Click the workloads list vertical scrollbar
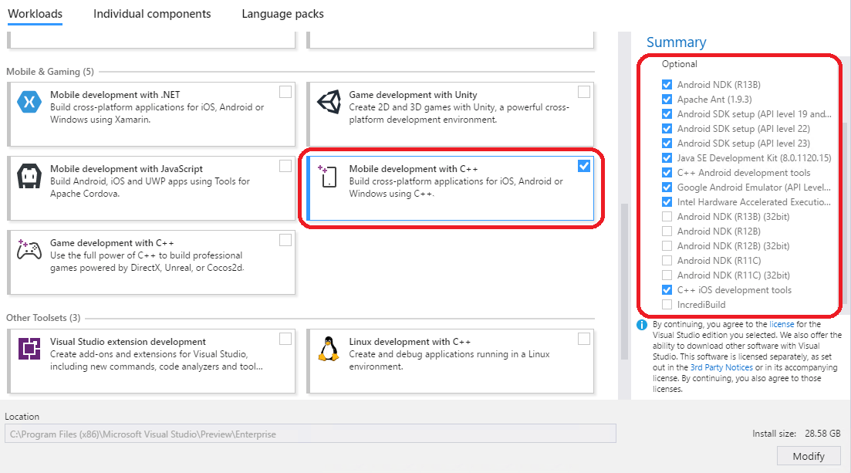This screenshot has height=473, width=851. pos(624,282)
